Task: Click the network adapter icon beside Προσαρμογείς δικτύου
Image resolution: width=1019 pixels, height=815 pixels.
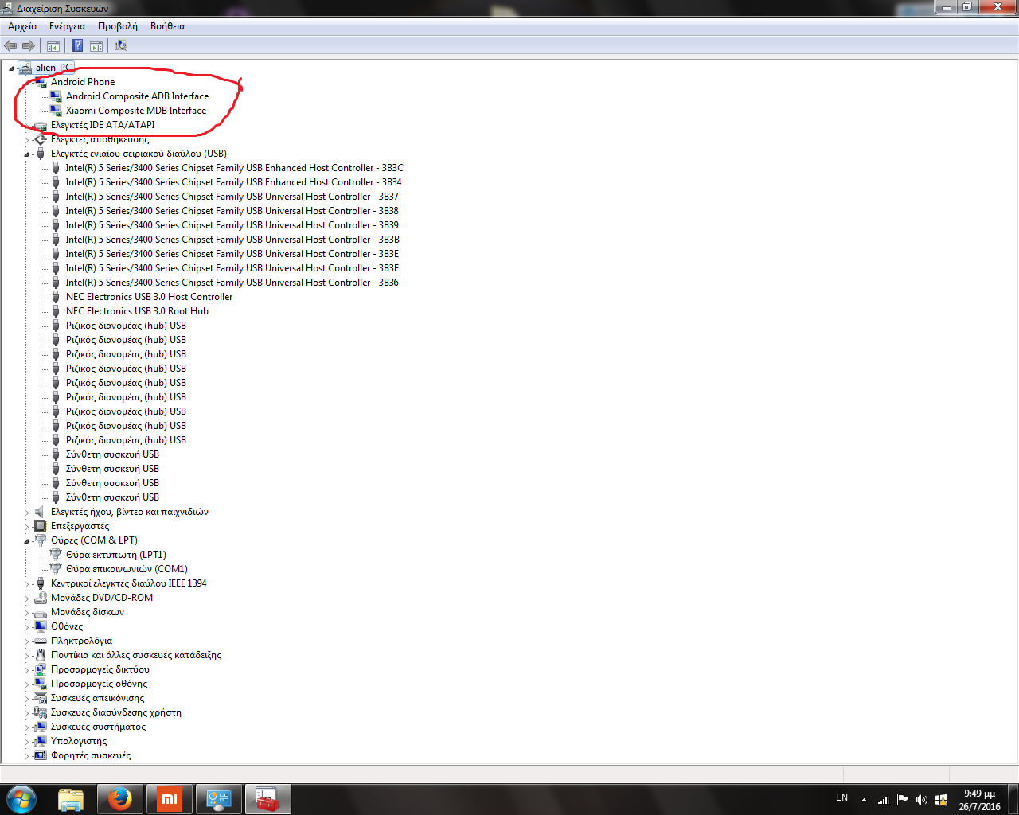Action: [41, 669]
